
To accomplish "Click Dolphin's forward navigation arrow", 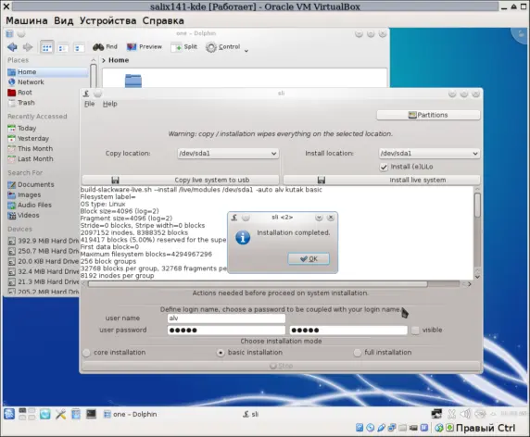I will 28,47.
